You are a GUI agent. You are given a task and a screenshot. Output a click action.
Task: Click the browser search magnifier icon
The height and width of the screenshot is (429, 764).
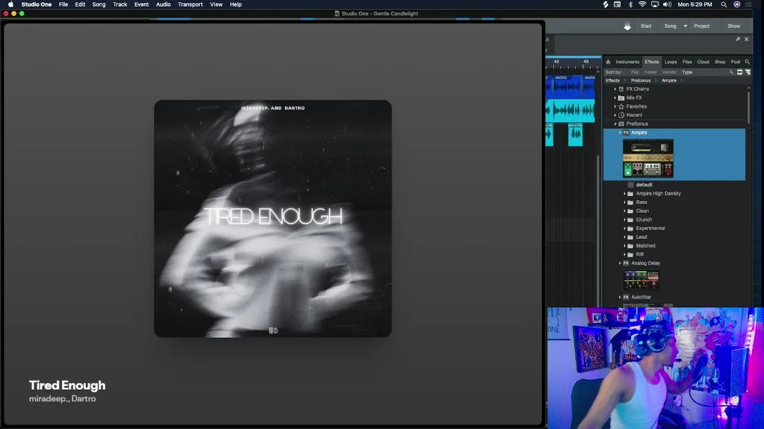(747, 62)
